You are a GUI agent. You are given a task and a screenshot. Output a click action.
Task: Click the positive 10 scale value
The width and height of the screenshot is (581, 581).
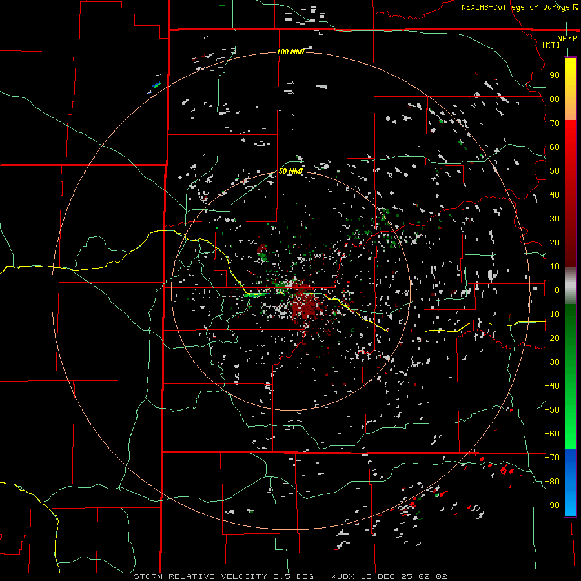tap(555, 267)
